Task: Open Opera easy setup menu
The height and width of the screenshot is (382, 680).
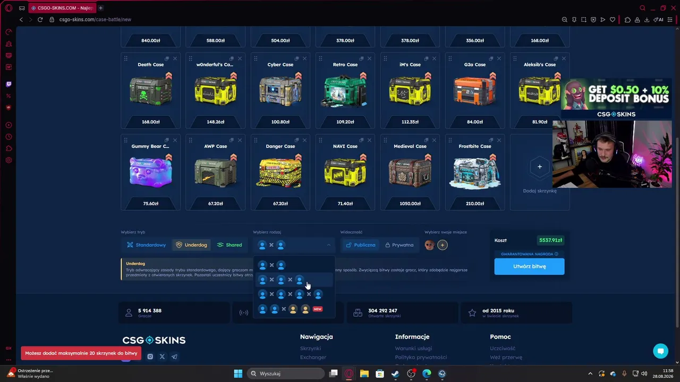Action: (x=670, y=20)
